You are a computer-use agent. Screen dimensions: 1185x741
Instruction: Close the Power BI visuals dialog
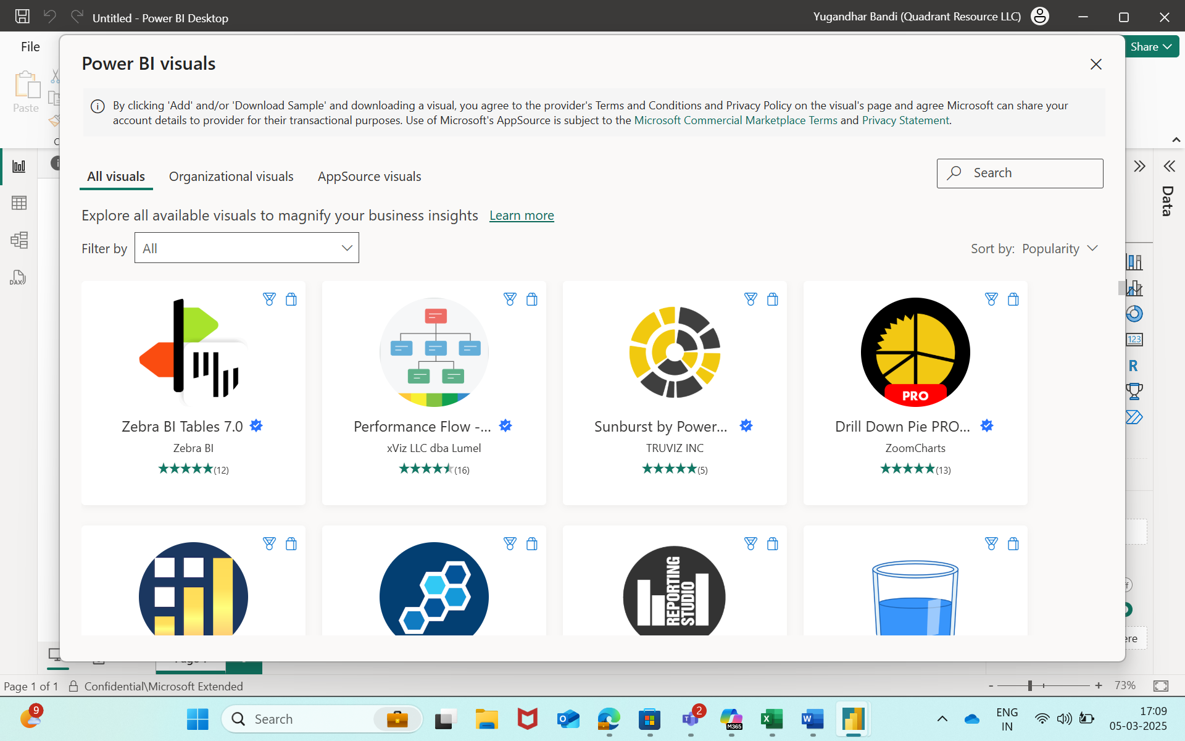[1096, 64]
